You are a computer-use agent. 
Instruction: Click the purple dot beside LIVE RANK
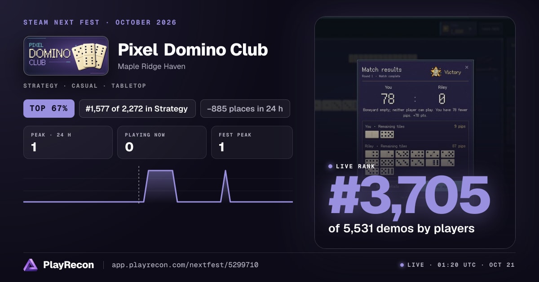click(x=331, y=166)
